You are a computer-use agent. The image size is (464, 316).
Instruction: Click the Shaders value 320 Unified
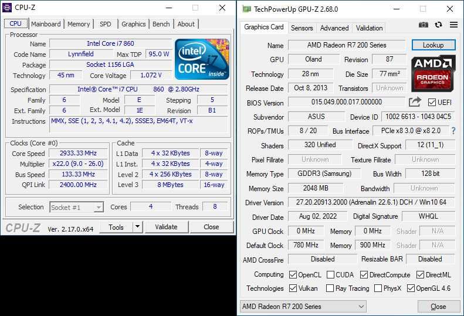tap(320, 145)
